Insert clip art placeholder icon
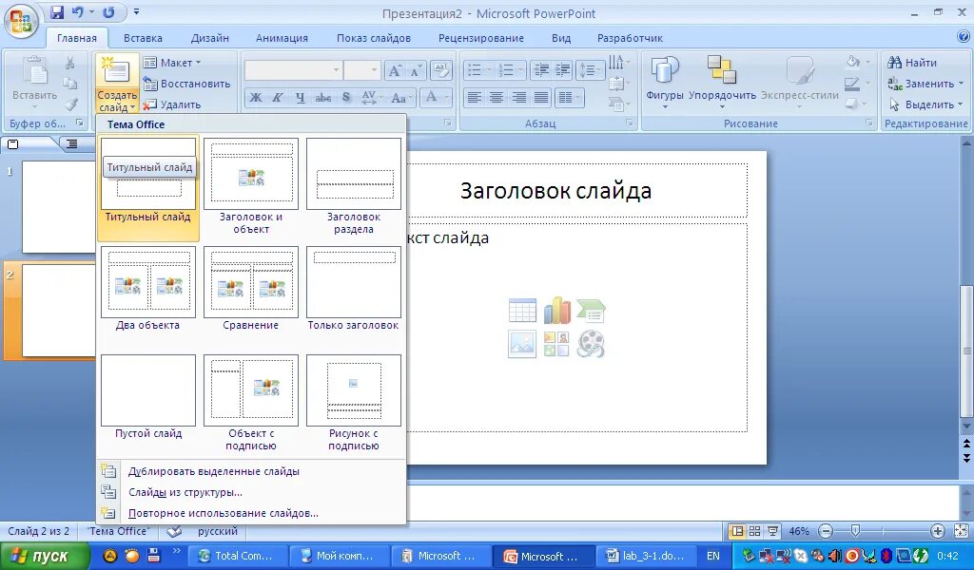Viewport: 974px width, 570px height. tap(556, 344)
